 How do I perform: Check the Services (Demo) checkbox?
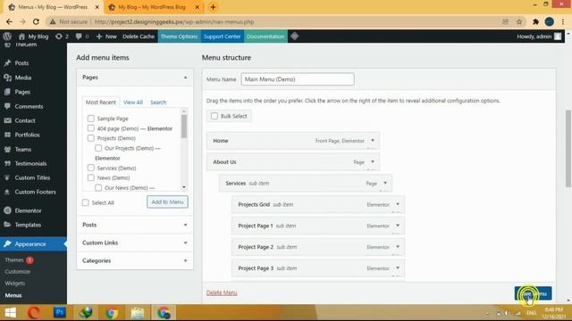pyautogui.click(x=91, y=168)
